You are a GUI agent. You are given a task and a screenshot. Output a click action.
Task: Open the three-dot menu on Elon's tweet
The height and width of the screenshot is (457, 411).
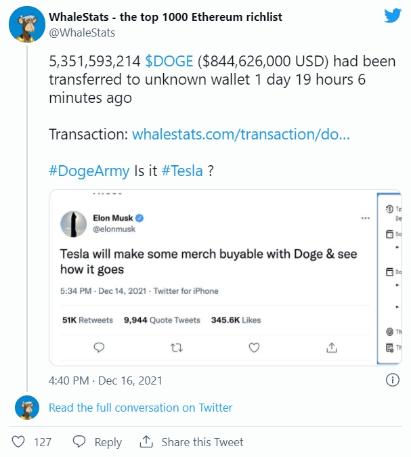click(x=366, y=218)
